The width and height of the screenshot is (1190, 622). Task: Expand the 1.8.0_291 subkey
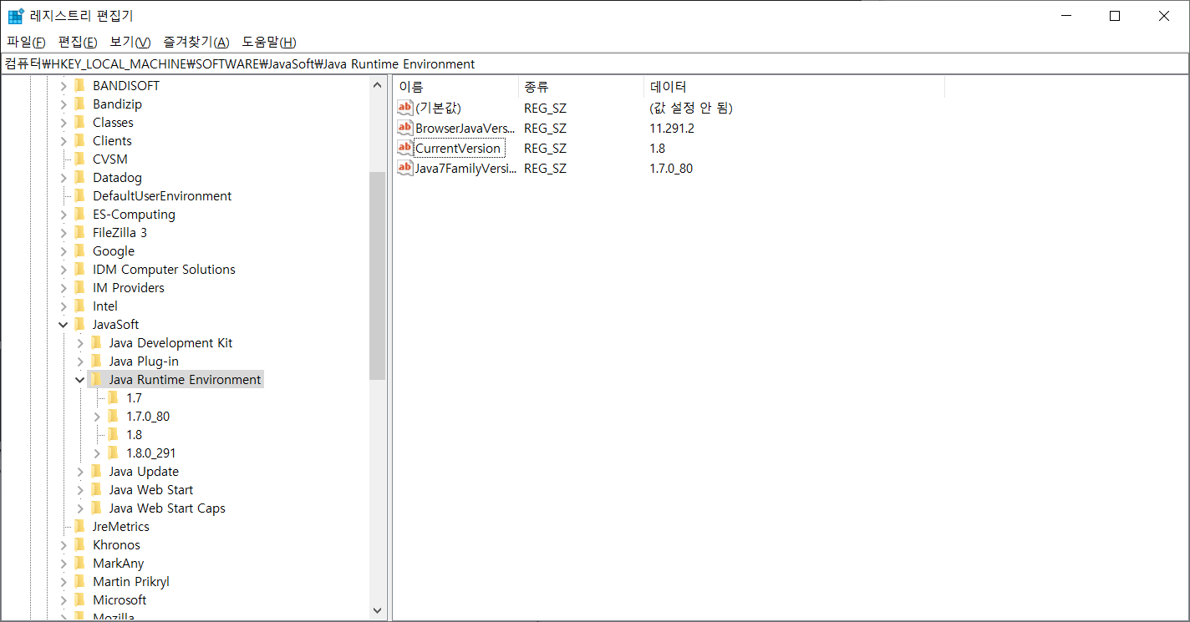pos(97,453)
